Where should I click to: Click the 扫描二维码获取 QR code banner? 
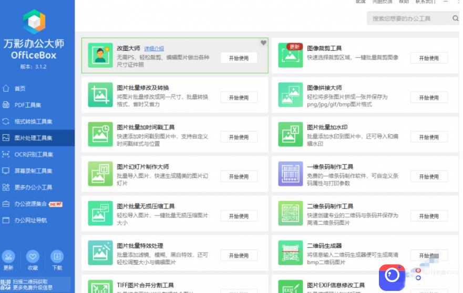pyautogui.click(x=35, y=285)
